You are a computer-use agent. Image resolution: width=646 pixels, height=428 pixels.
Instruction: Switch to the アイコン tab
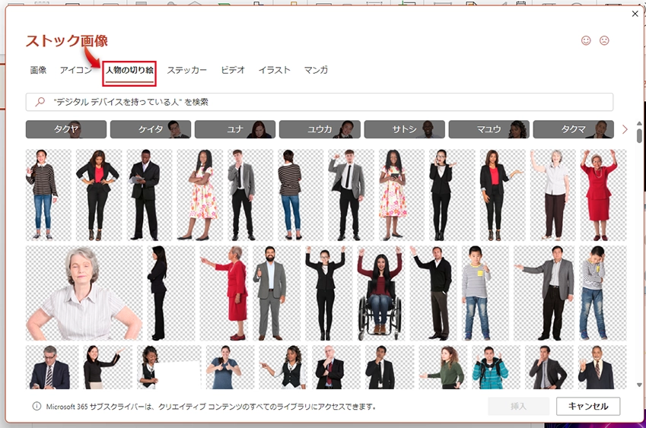click(x=76, y=70)
